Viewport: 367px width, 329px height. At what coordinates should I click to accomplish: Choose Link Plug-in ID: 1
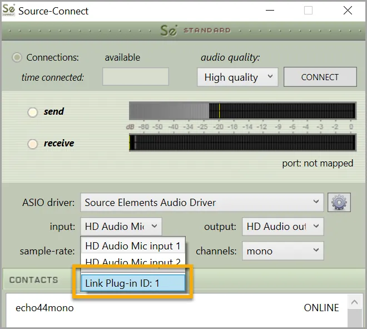click(x=133, y=283)
